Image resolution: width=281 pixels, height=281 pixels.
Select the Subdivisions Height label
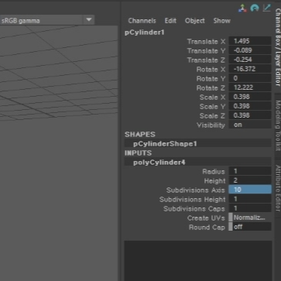[192, 200]
